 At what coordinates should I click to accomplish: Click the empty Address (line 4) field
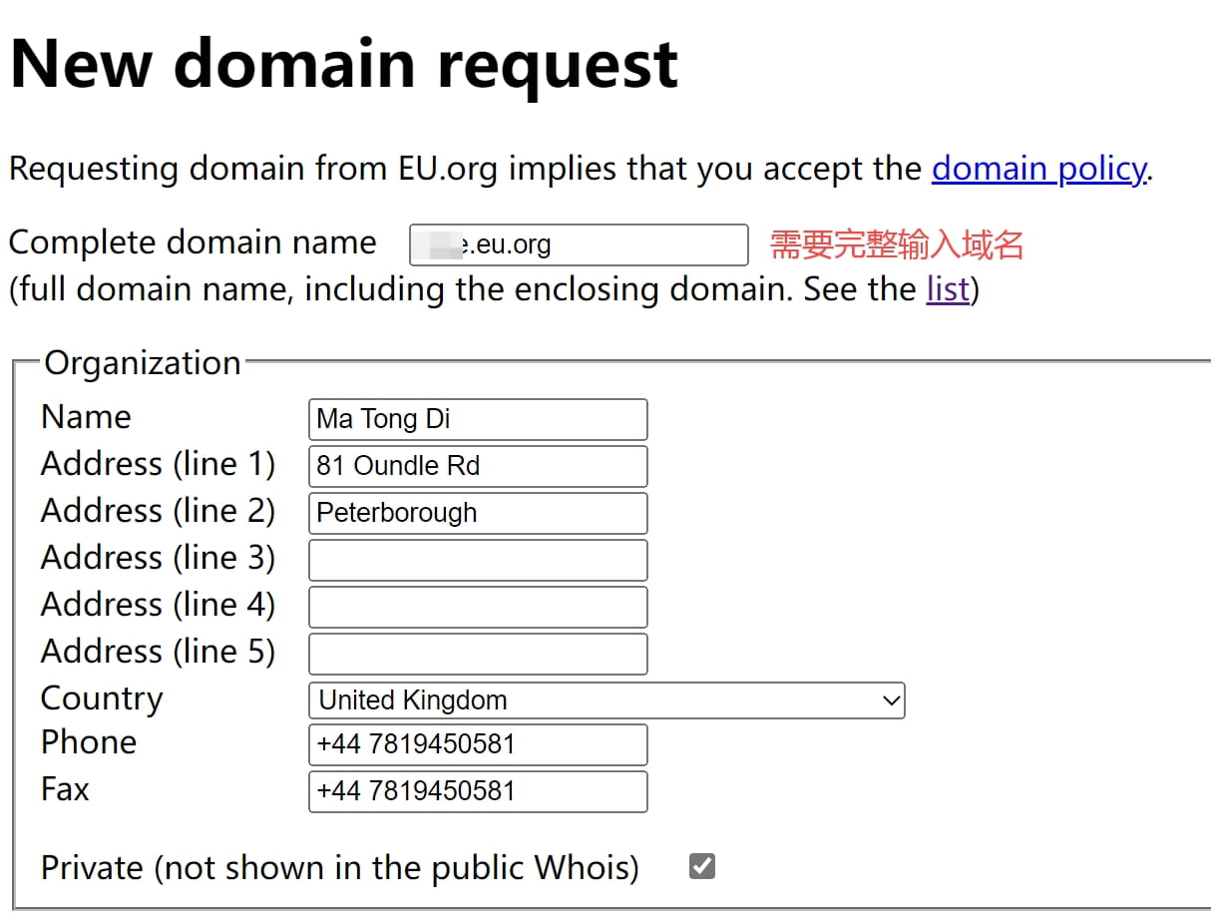click(478, 607)
